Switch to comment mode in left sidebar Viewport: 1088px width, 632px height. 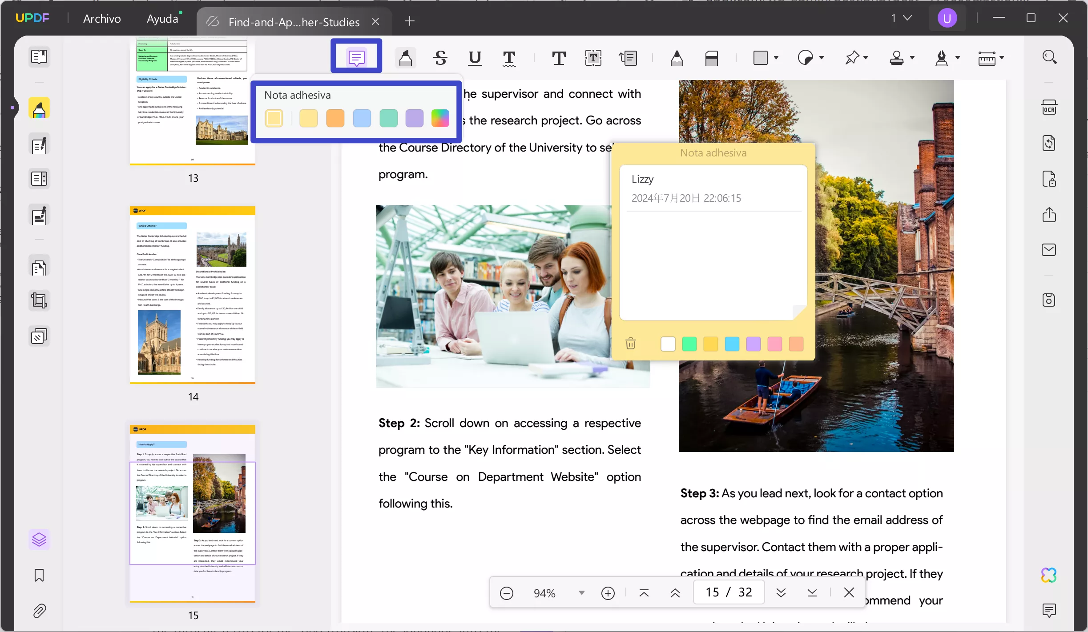tap(39, 108)
